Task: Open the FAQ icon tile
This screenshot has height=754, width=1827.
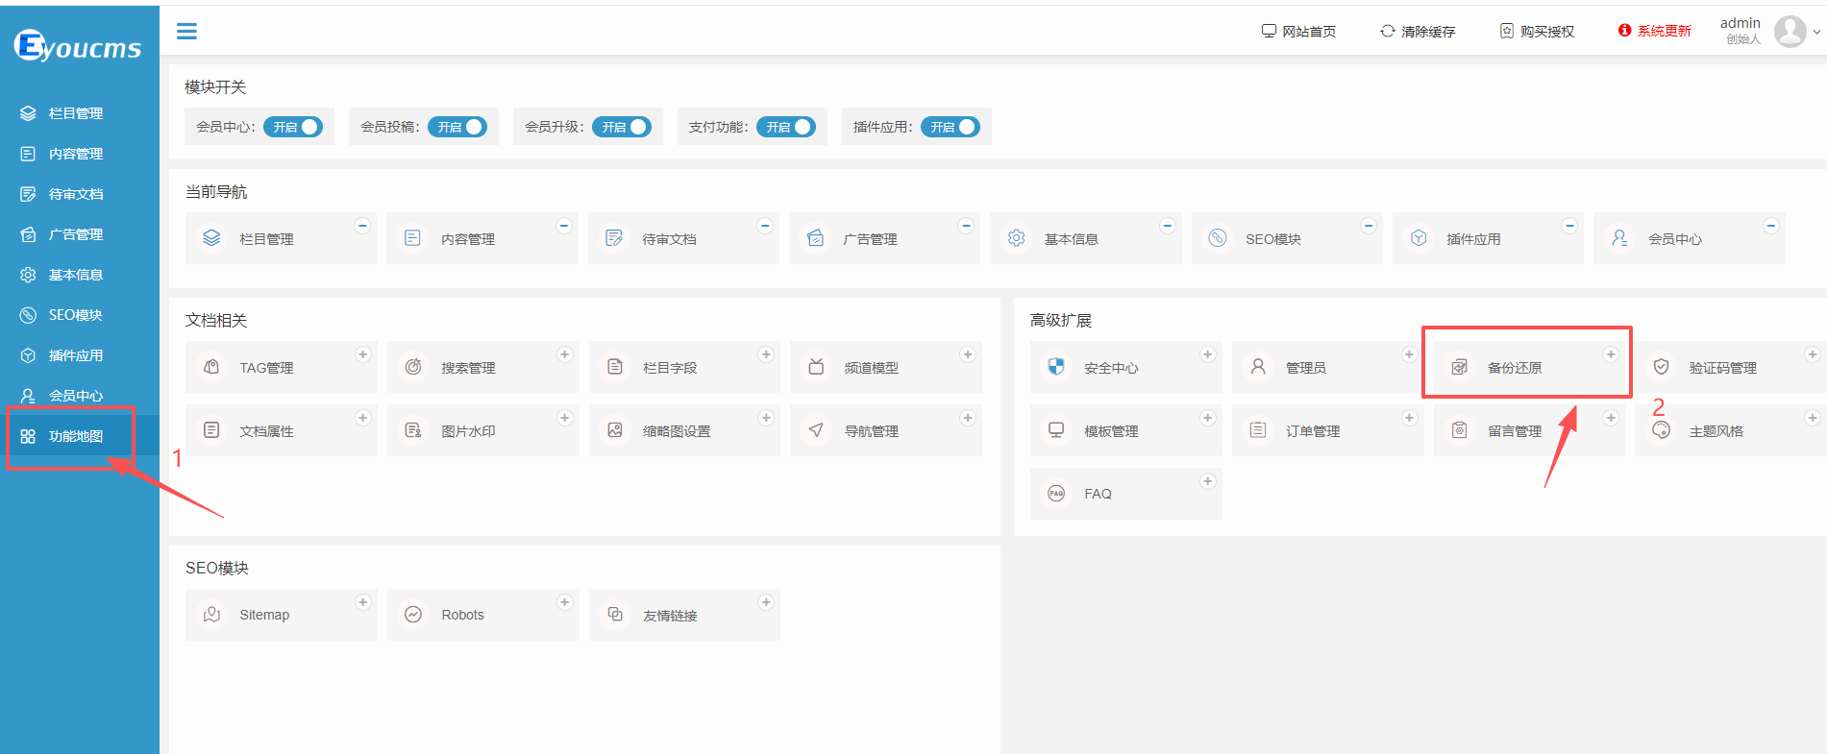Action: pos(1056,493)
